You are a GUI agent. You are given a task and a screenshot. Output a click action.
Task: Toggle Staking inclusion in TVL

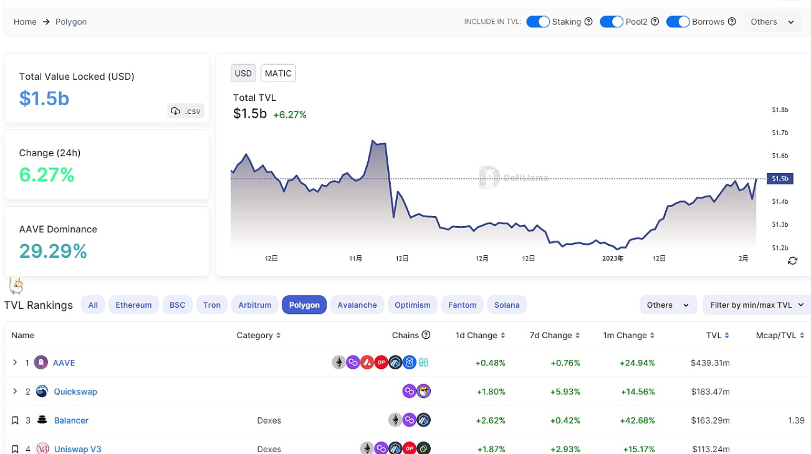(x=537, y=22)
